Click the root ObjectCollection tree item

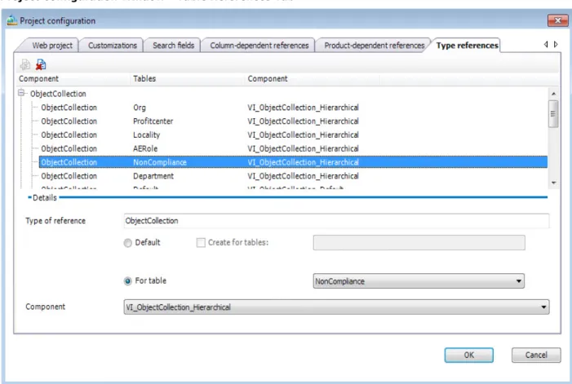point(58,94)
